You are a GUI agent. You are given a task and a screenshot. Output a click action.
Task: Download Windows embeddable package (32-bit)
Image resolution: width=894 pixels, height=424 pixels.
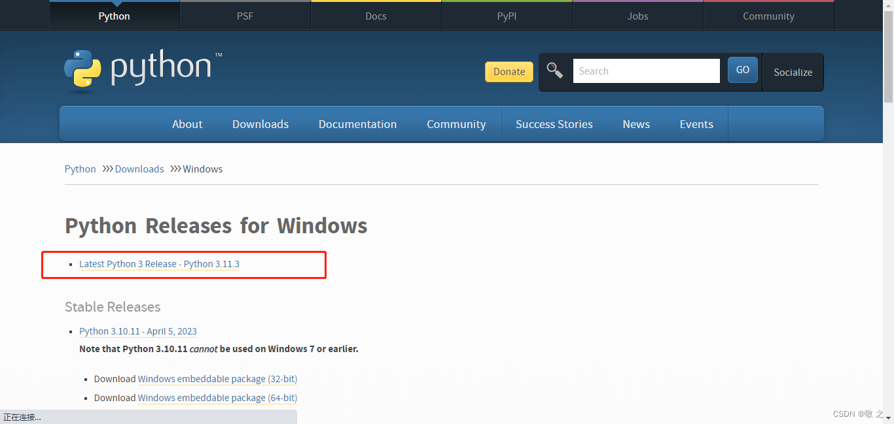[217, 379]
